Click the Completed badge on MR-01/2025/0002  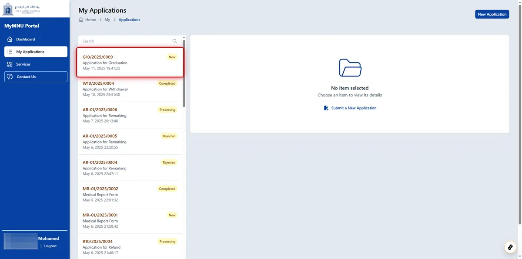tap(167, 189)
